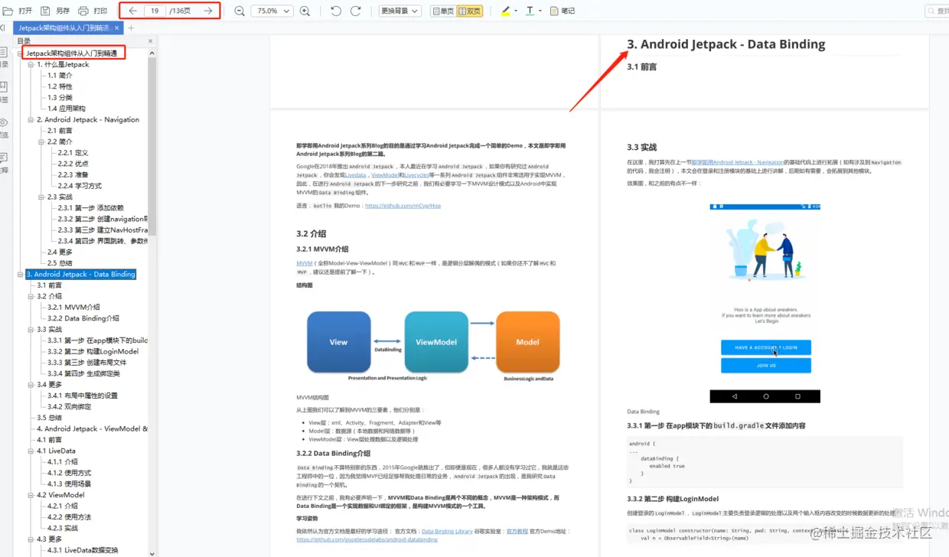This screenshot has height=557, width=949.
Task: Collapse '3. Android Jetpack - Data Binding' node
Action: tap(20, 274)
